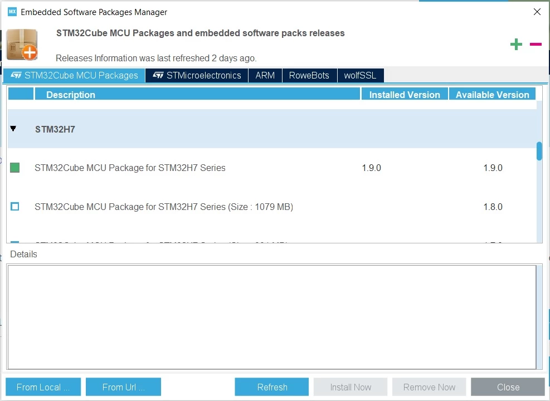Click the package list scrollbar thumb

coord(539,151)
